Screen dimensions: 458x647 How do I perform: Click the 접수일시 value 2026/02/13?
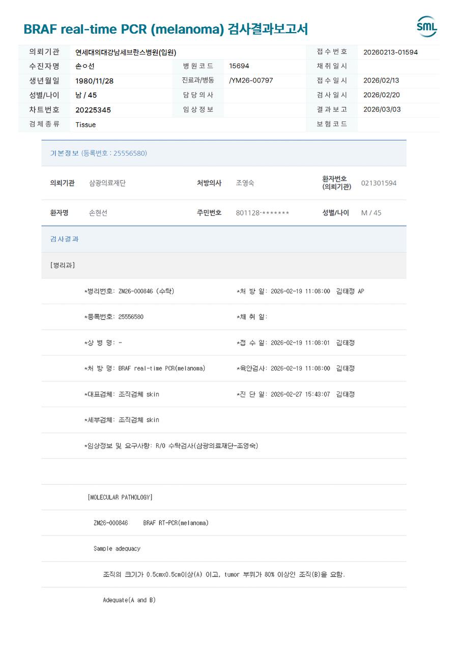tap(382, 80)
